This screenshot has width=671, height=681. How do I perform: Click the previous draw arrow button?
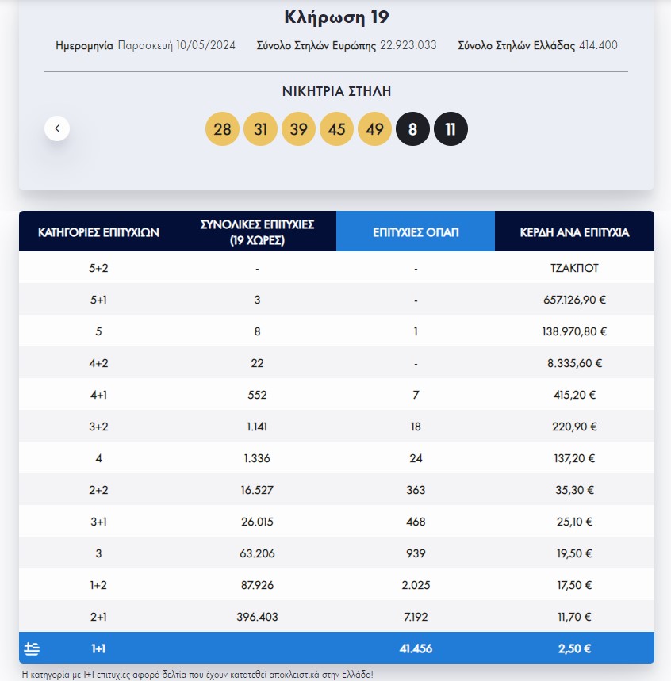57,128
